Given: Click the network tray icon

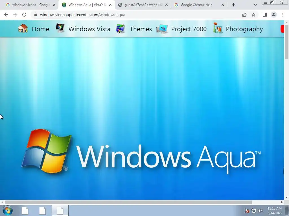Looking at the screenshot, I should pos(254,211).
